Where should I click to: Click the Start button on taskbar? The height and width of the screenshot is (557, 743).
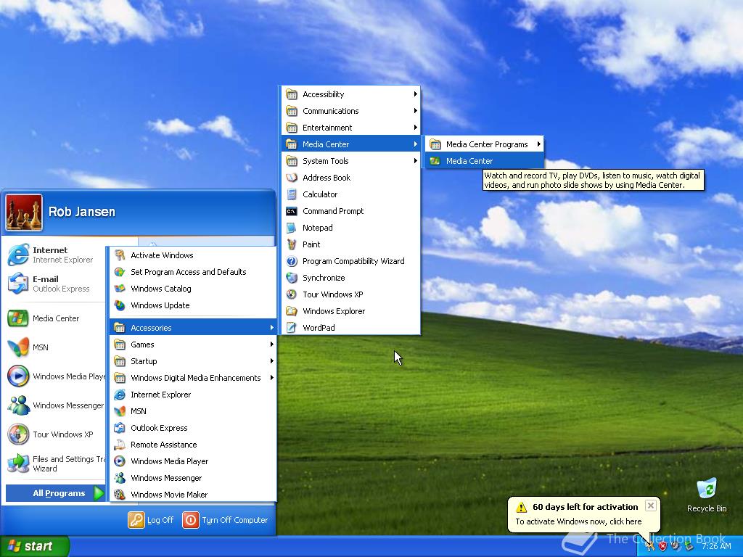34,546
